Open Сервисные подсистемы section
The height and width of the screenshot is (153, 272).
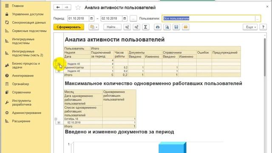pyautogui.click(x=29, y=31)
